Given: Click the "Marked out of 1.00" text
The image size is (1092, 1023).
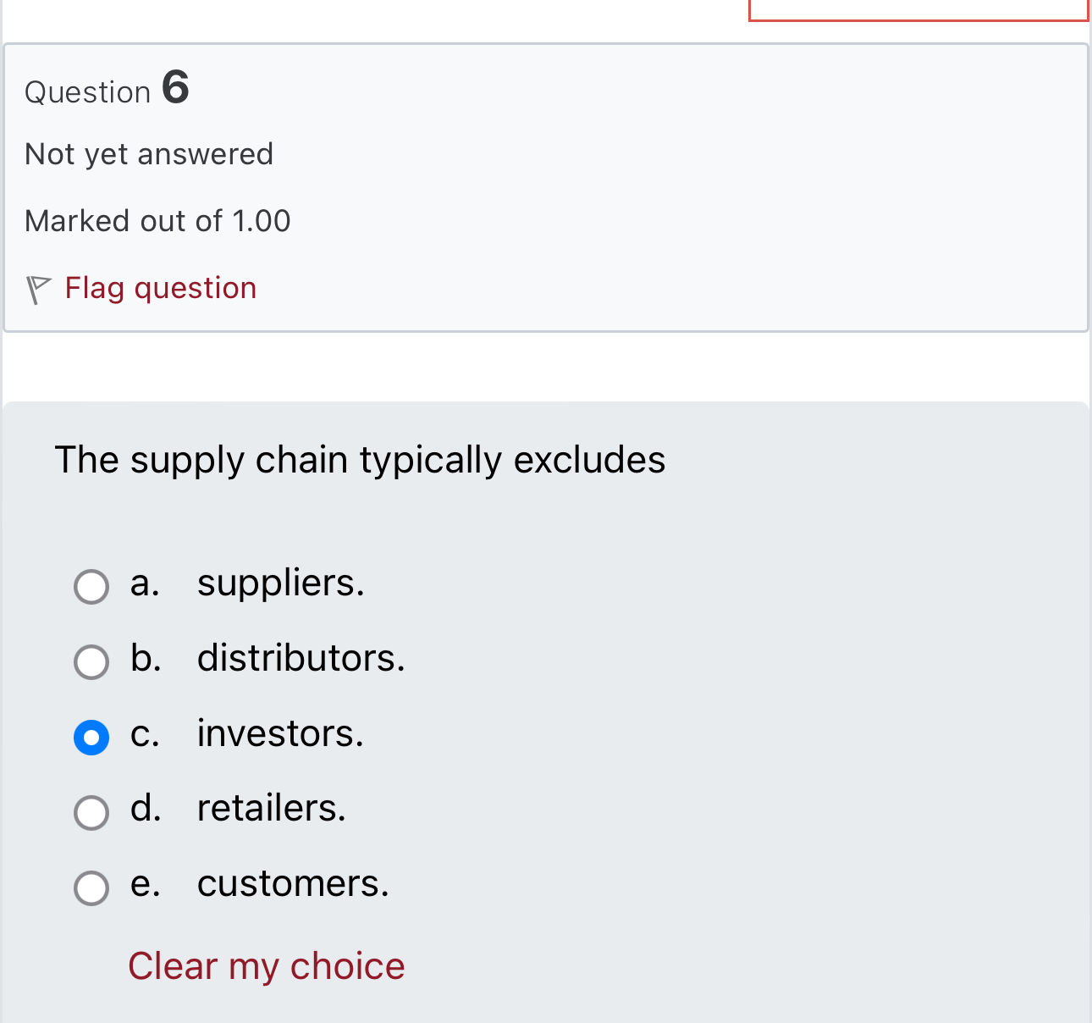Looking at the screenshot, I should point(157,221).
